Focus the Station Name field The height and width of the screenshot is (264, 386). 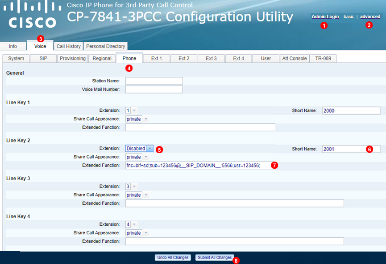coord(154,81)
